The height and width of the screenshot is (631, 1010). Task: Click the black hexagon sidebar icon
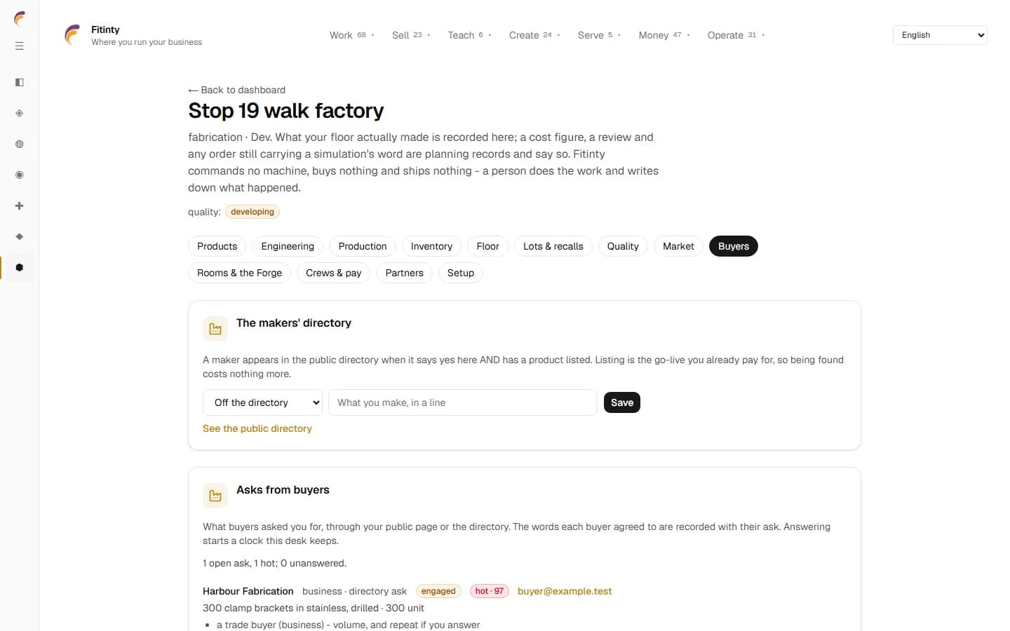click(x=20, y=268)
